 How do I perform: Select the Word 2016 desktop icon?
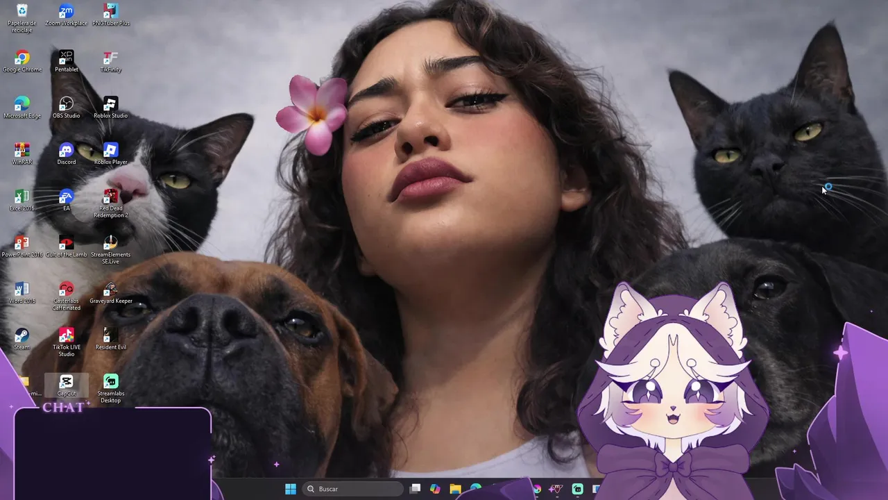pyautogui.click(x=22, y=292)
